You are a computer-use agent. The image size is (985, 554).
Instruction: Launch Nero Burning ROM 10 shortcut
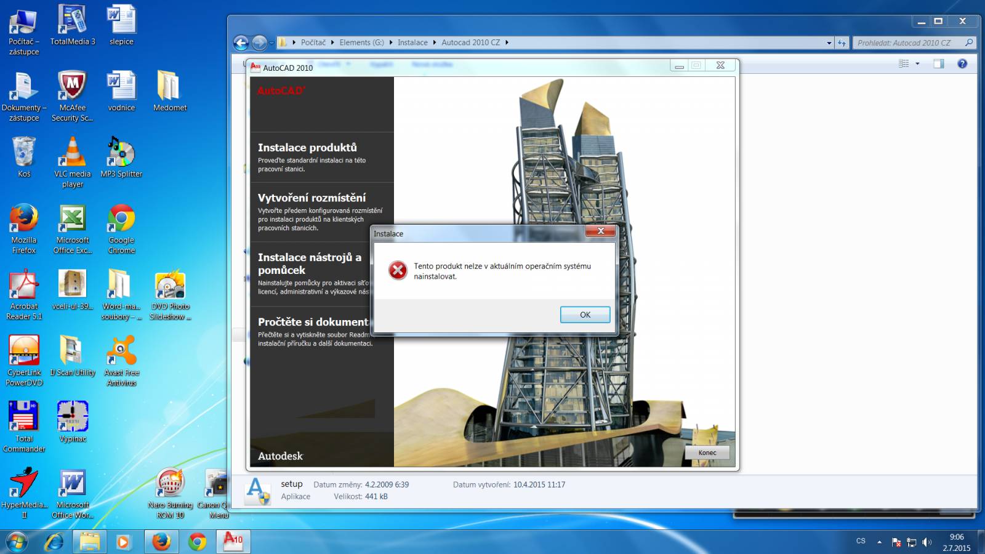170,494
